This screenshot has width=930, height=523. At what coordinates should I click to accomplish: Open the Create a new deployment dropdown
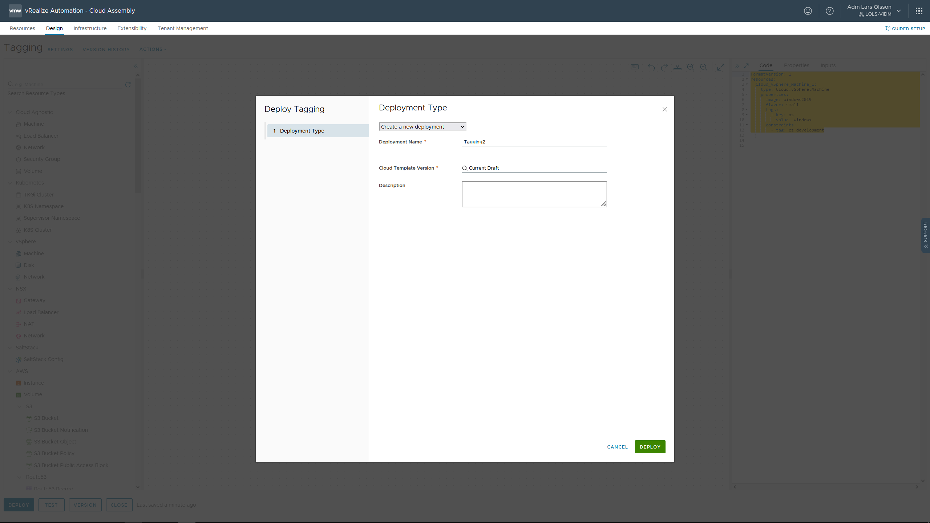[422, 127]
